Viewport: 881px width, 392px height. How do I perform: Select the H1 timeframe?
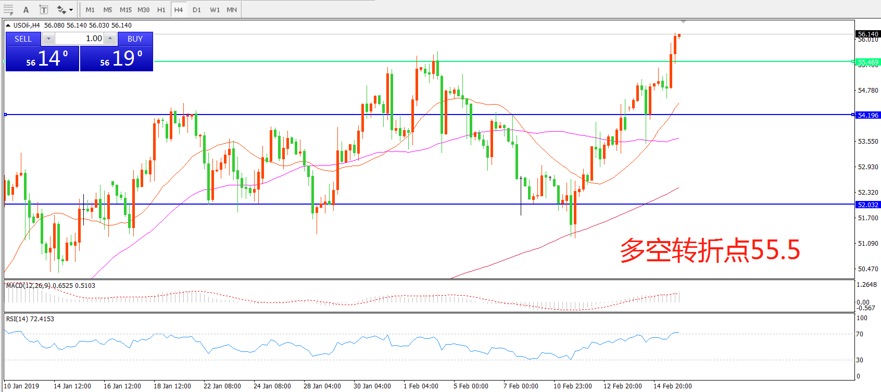[161, 9]
